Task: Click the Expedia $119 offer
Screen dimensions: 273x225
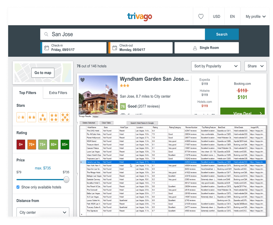Action: (205, 82)
